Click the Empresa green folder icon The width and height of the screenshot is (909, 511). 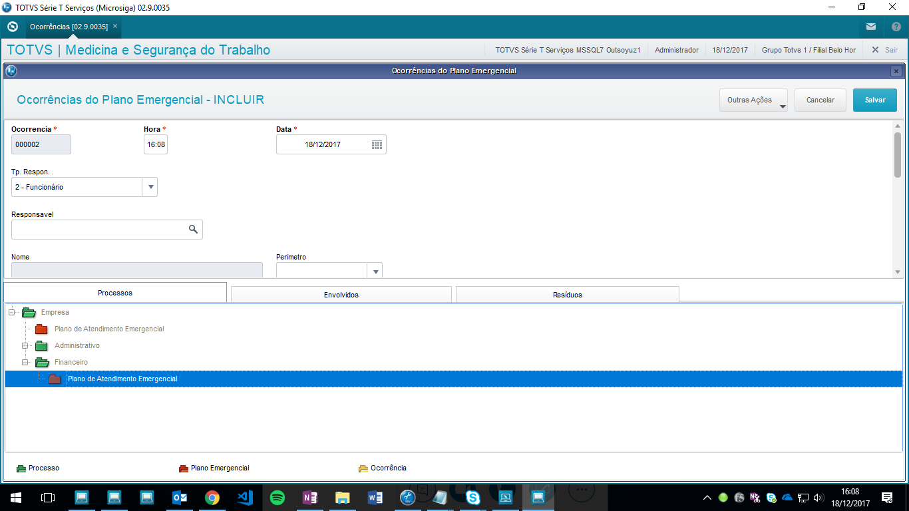(28, 312)
